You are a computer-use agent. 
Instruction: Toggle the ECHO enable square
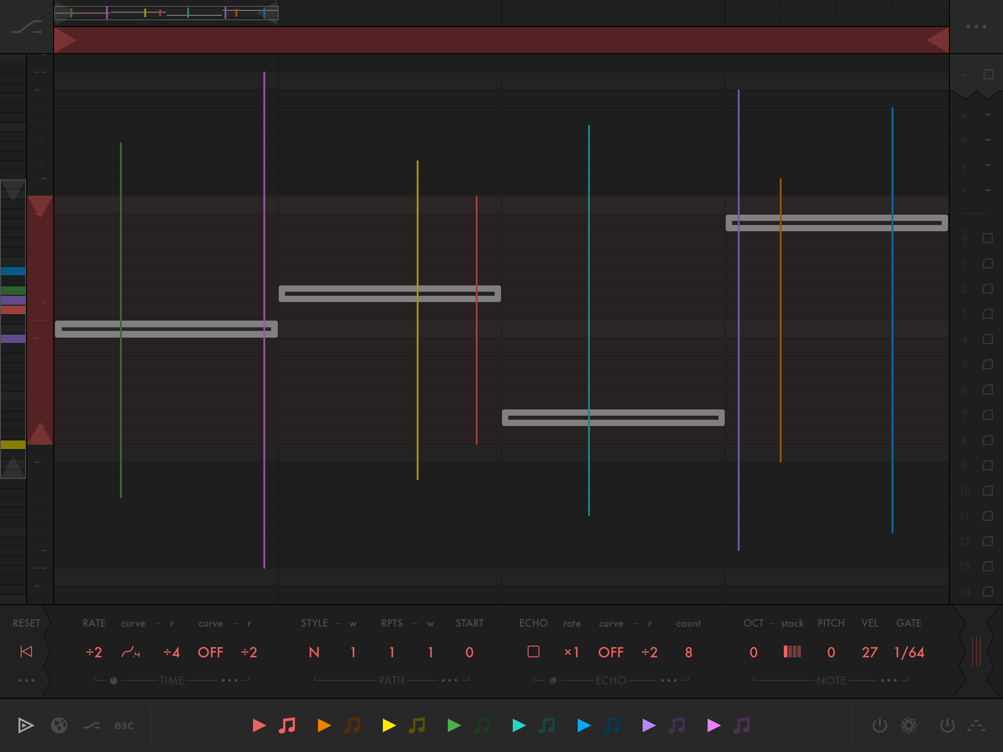[533, 652]
